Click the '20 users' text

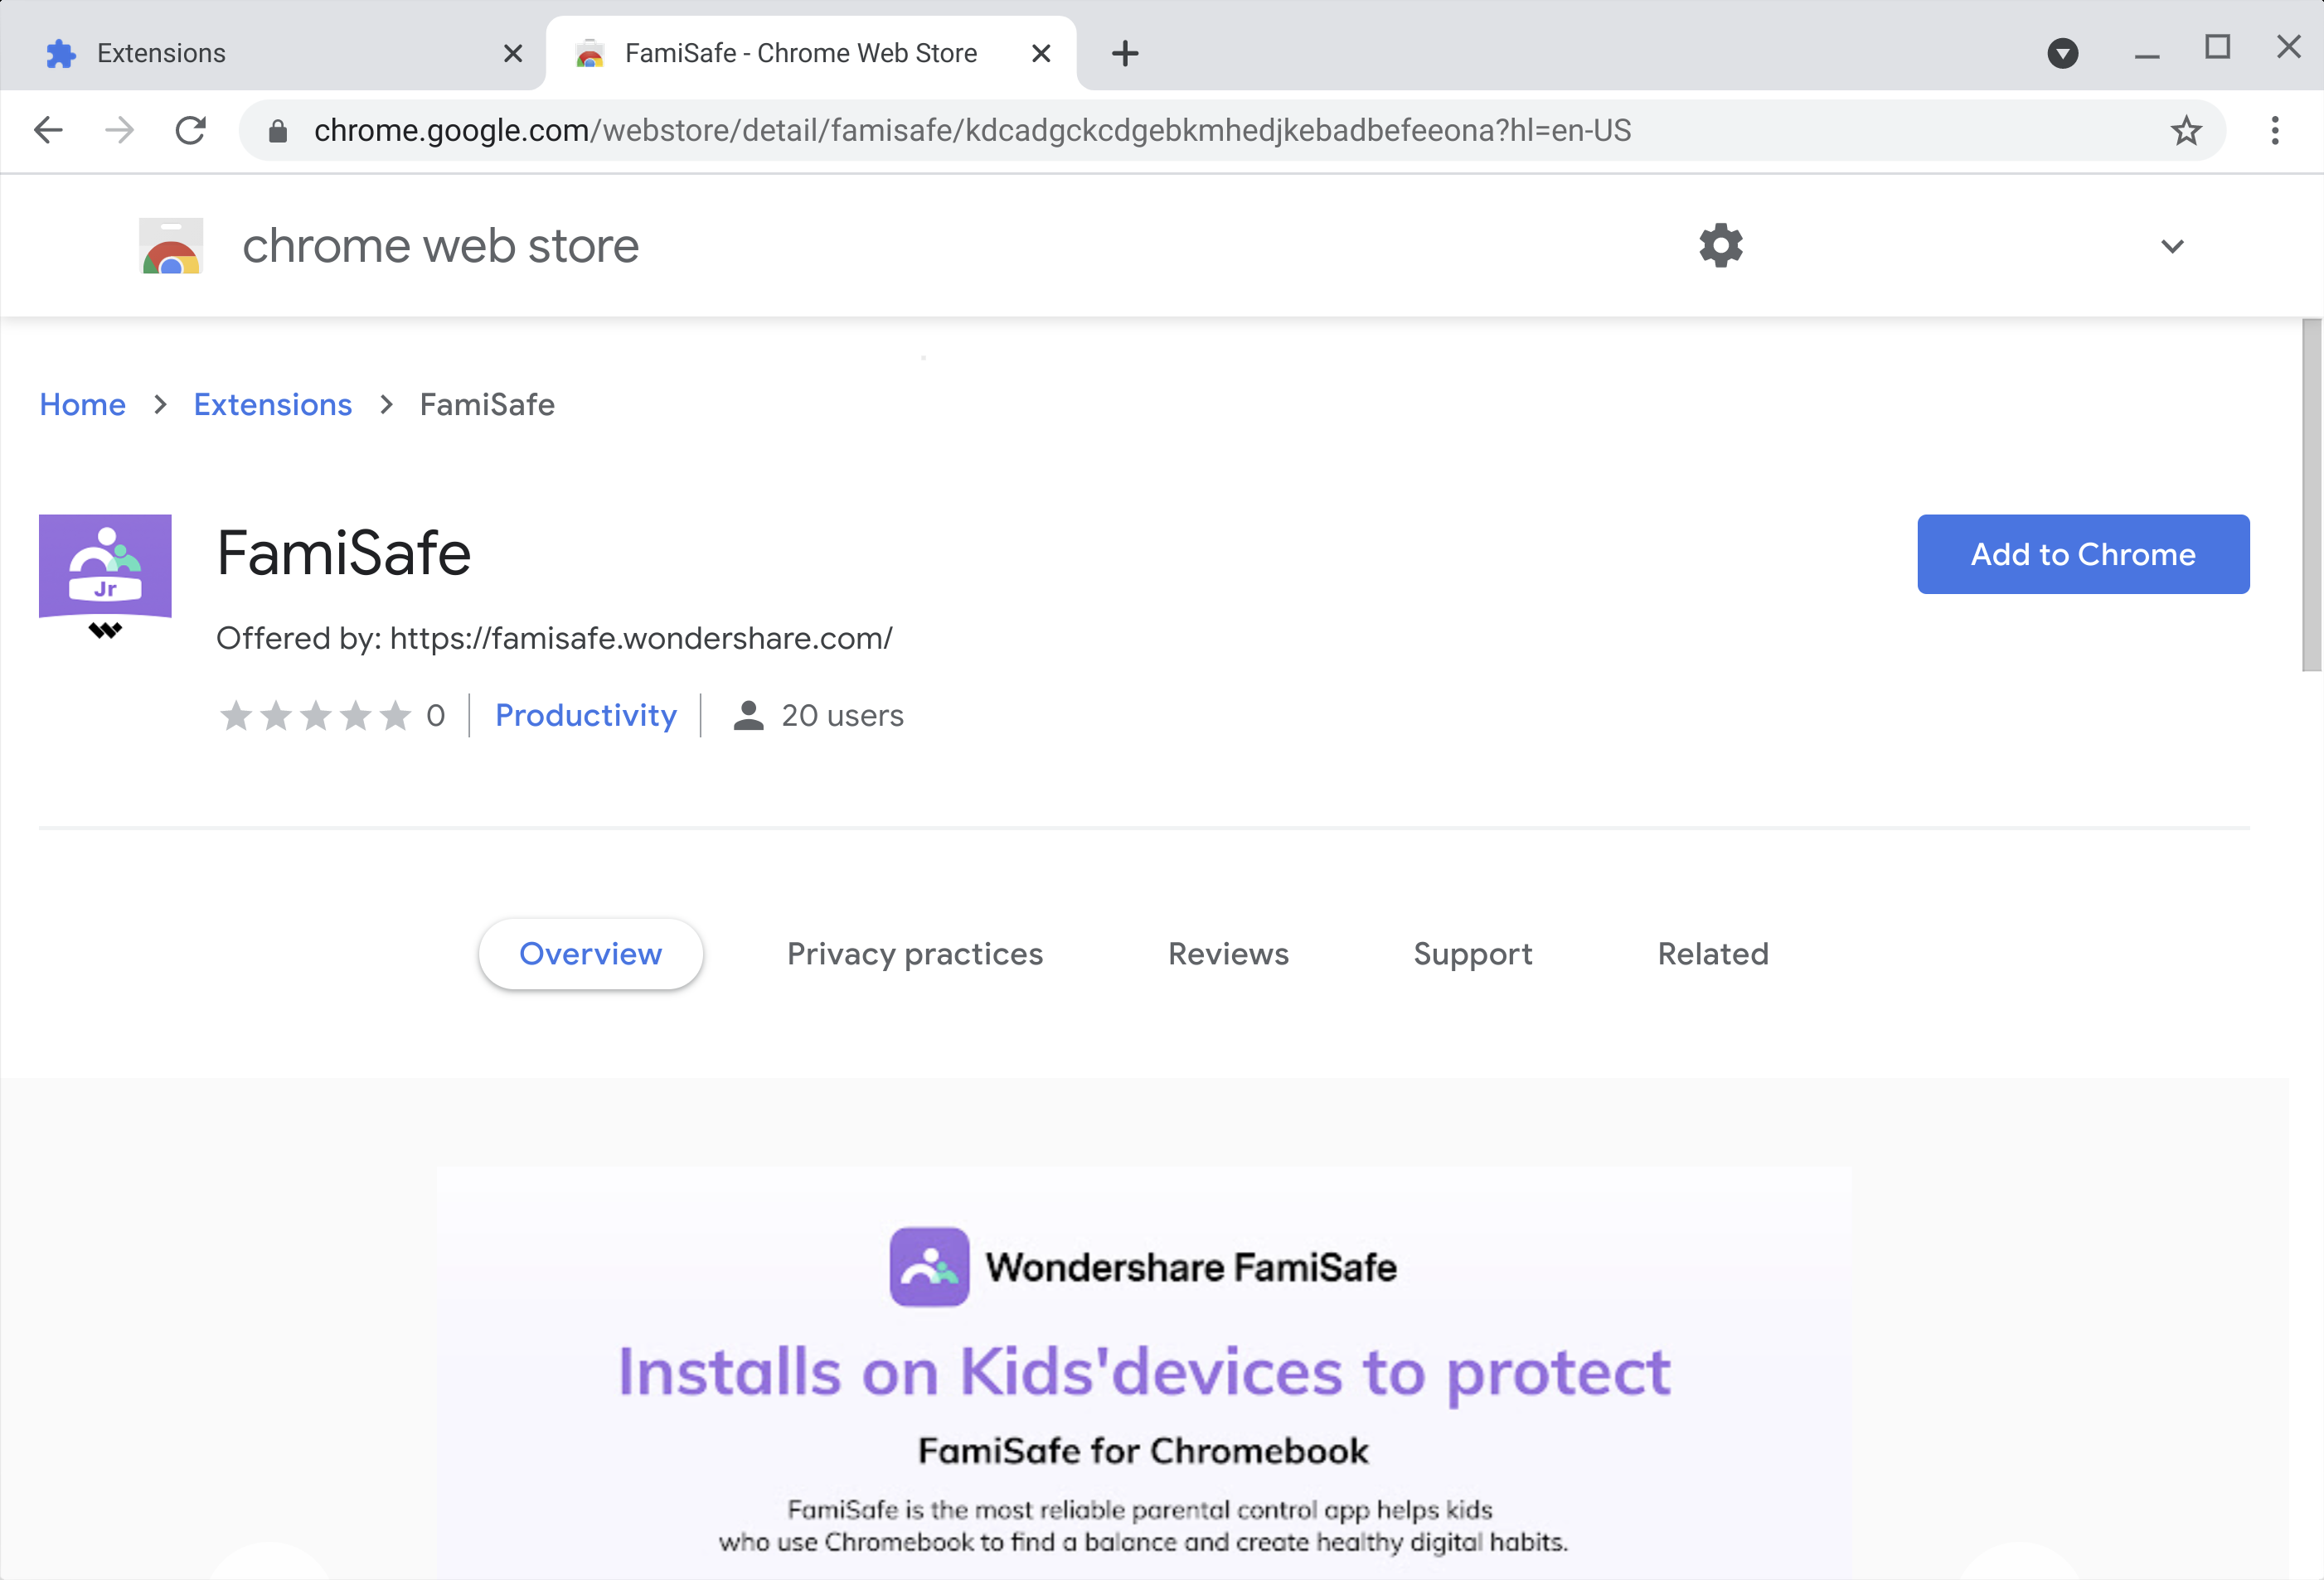click(842, 714)
